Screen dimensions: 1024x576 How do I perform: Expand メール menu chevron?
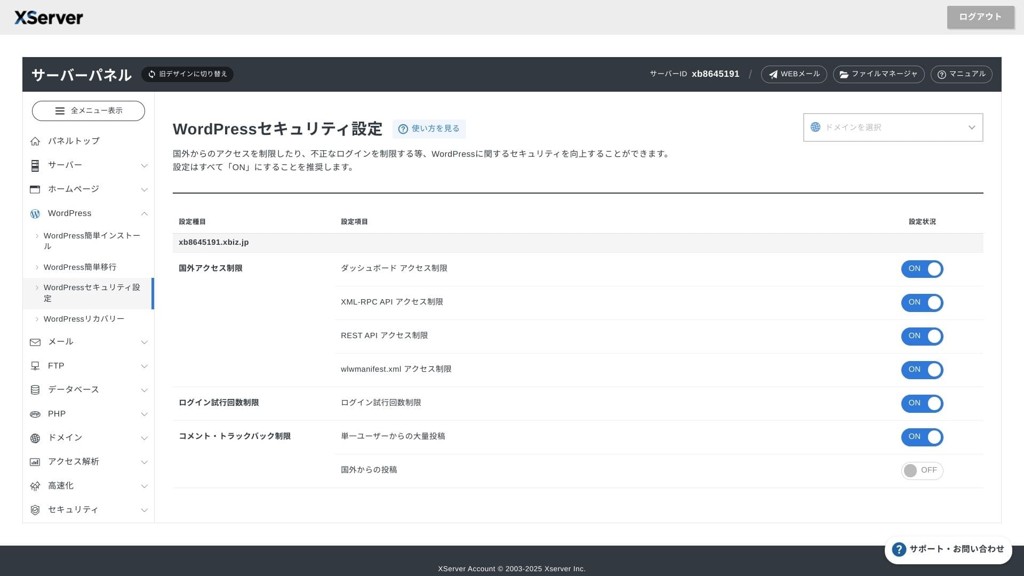coord(144,342)
